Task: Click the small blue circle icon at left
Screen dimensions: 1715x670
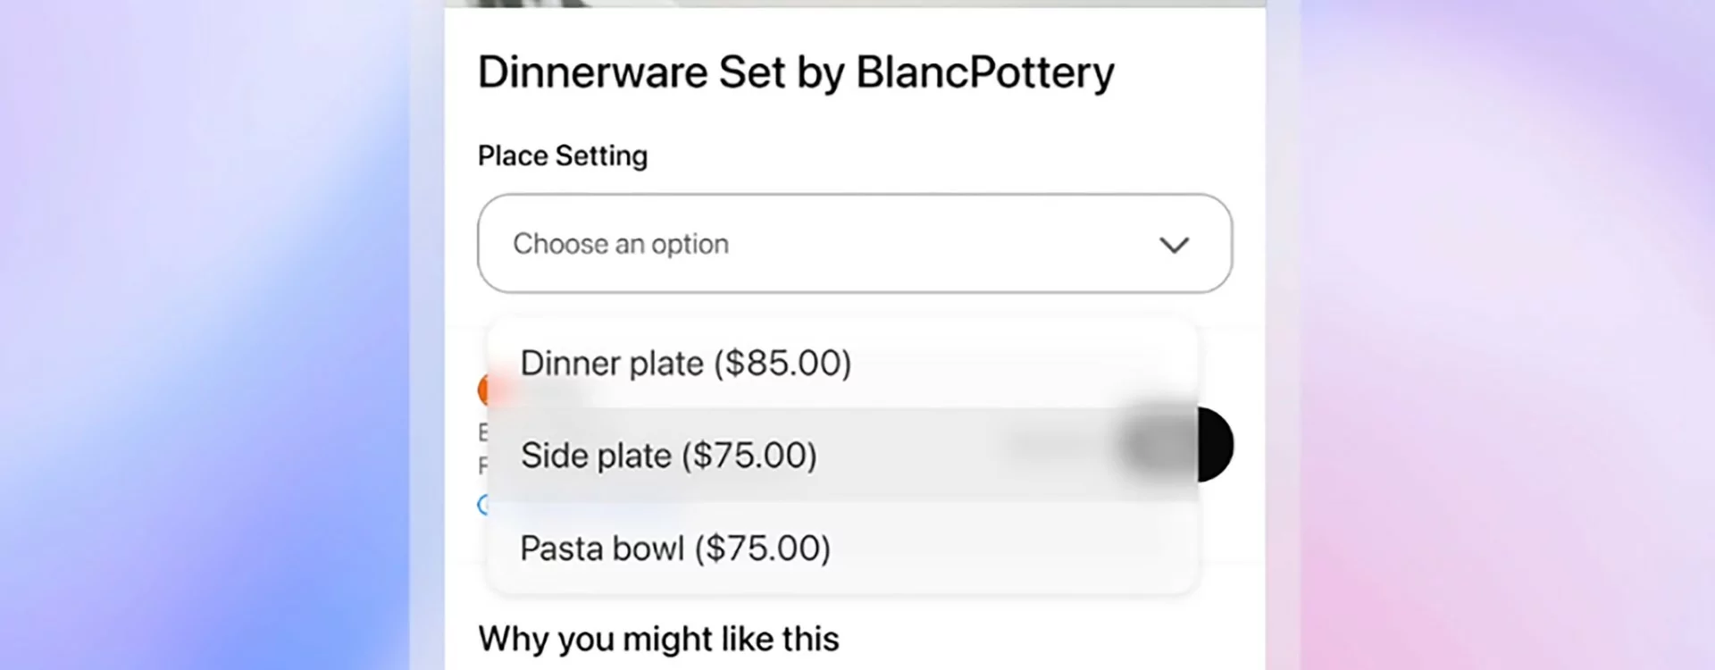Action: [x=482, y=506]
